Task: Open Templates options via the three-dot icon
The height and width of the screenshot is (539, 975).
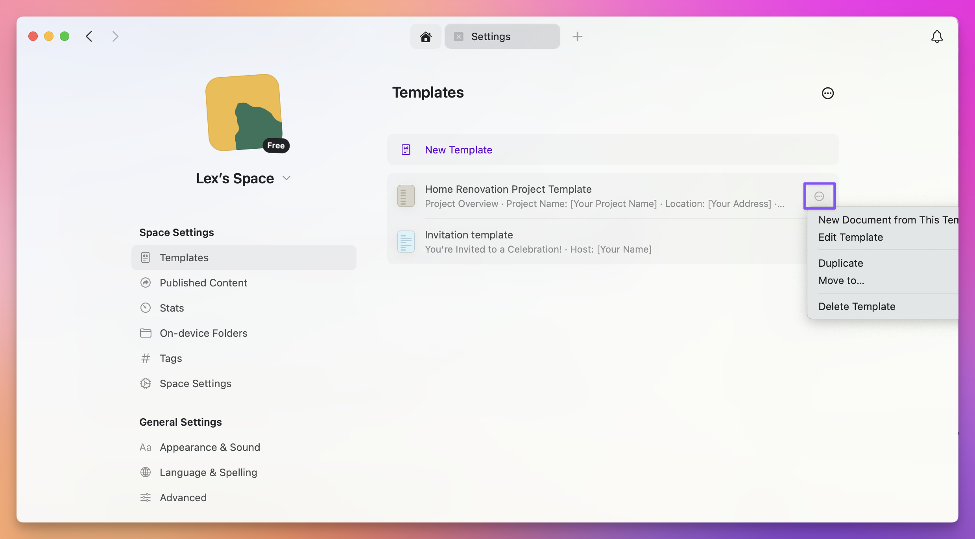Action: click(x=827, y=93)
